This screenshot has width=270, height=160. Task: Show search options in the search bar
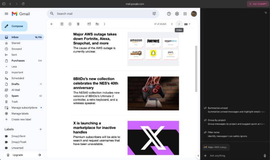[154, 13]
